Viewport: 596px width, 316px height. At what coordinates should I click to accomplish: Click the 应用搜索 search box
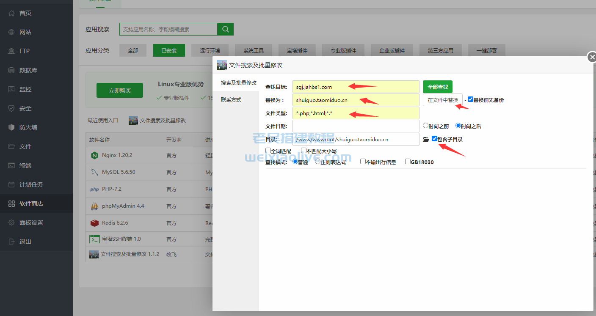click(x=168, y=29)
